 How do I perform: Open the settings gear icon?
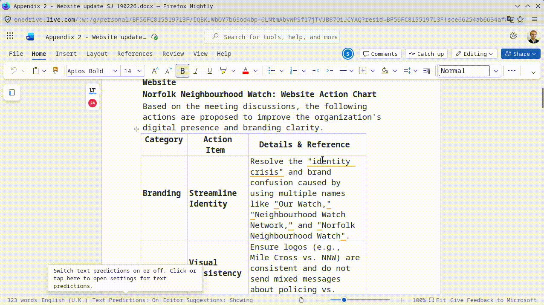click(513, 37)
